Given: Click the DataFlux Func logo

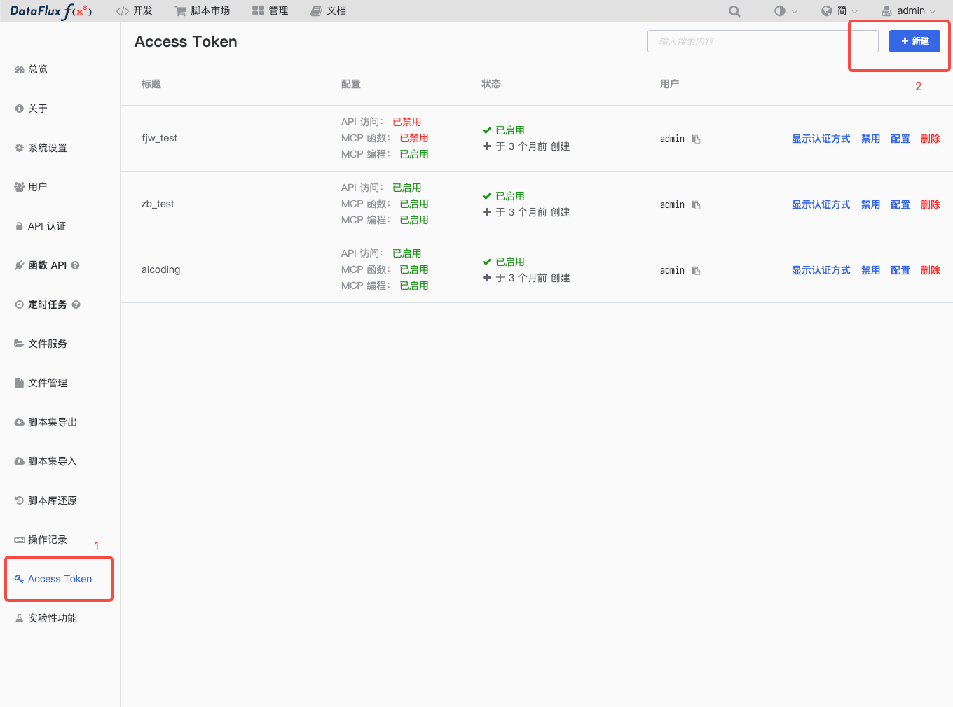Looking at the screenshot, I should pyautogui.click(x=50, y=11).
